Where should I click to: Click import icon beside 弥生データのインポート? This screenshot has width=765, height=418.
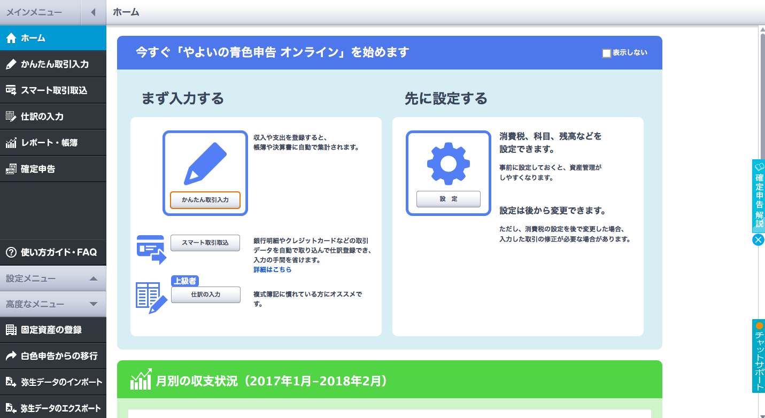pos(11,382)
